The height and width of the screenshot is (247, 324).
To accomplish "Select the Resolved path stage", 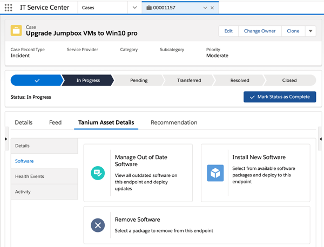I will [240, 80].
